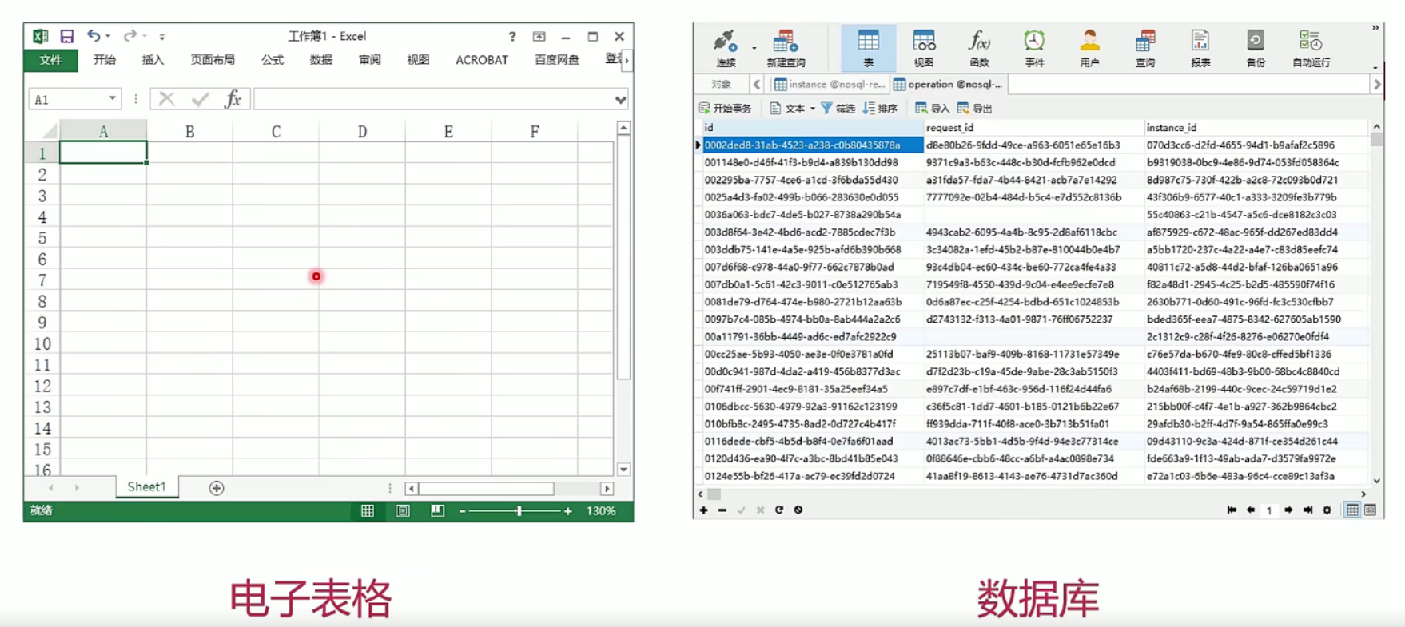Click the undo arrow in Excel
The height and width of the screenshot is (627, 1405).
[94, 36]
